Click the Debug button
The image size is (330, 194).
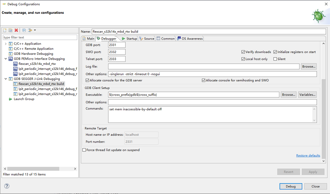[x=291, y=186]
